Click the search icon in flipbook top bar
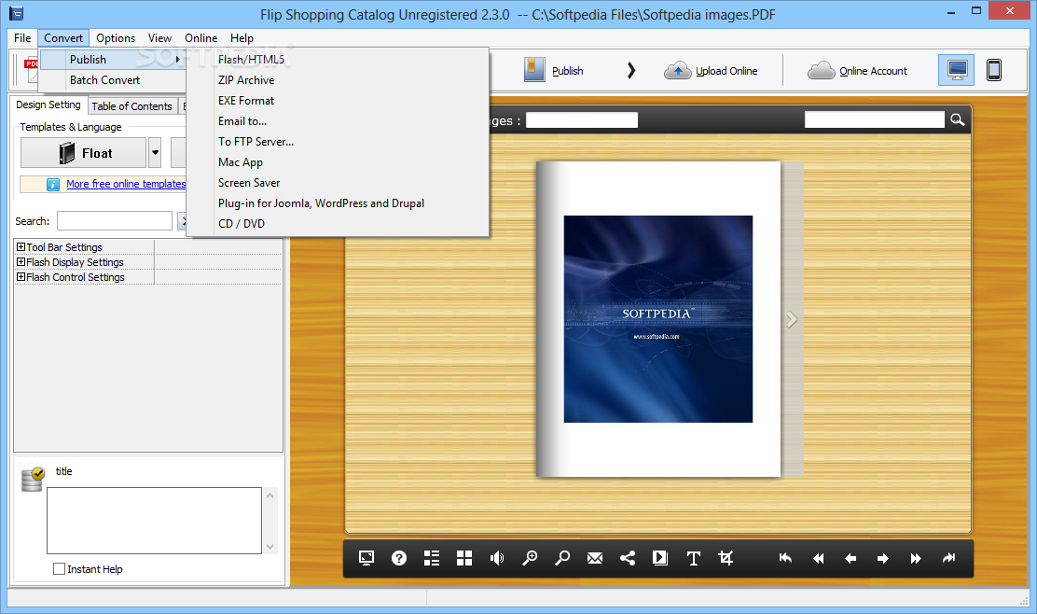1037x614 pixels. (x=957, y=119)
